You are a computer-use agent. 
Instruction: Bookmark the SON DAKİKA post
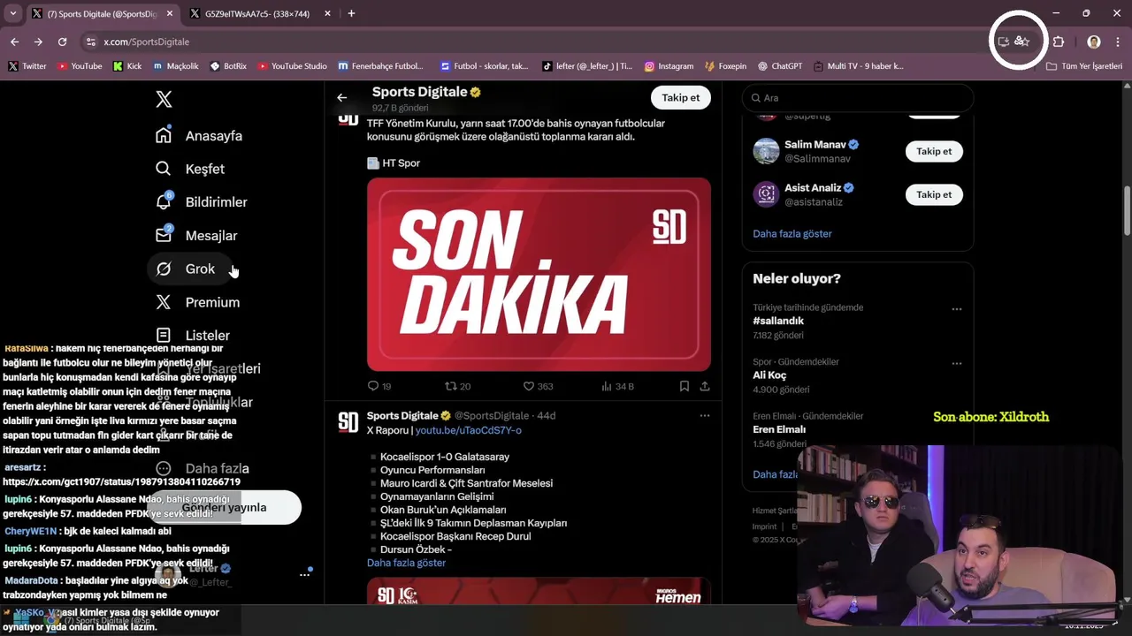click(685, 386)
